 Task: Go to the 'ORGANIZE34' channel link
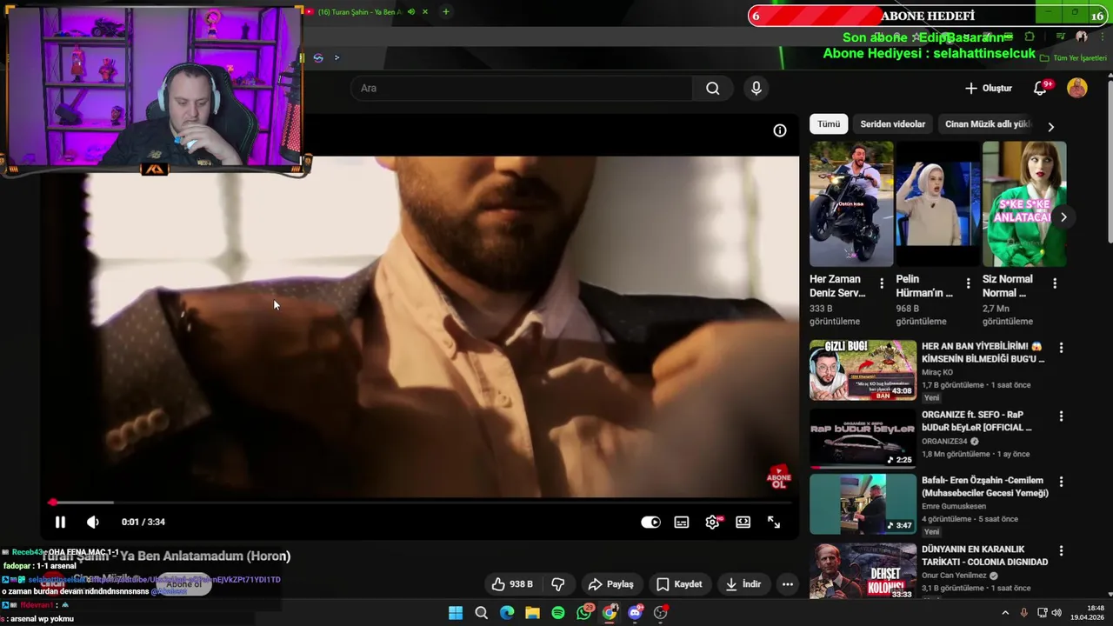(945, 442)
